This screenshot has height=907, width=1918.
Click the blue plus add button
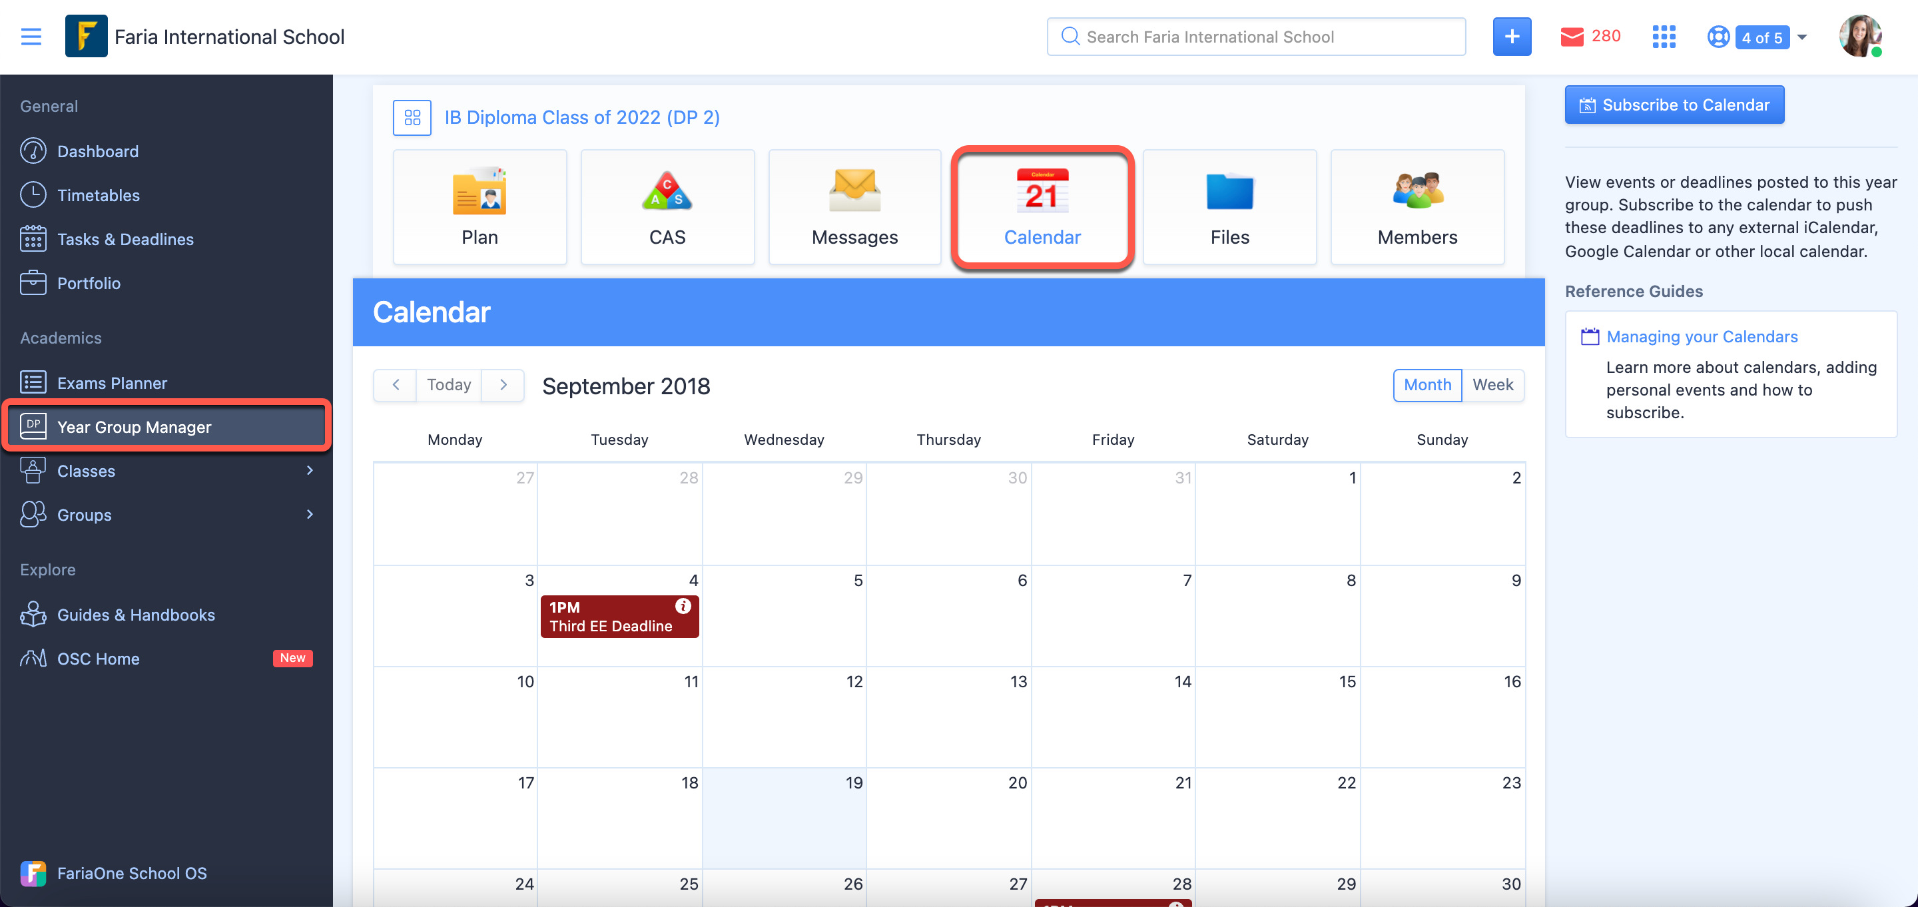[1512, 37]
